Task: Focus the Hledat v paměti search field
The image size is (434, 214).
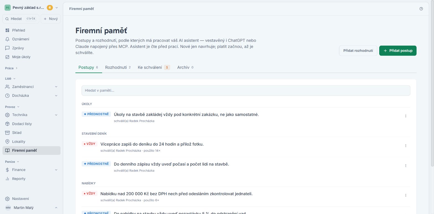Action: point(246,91)
